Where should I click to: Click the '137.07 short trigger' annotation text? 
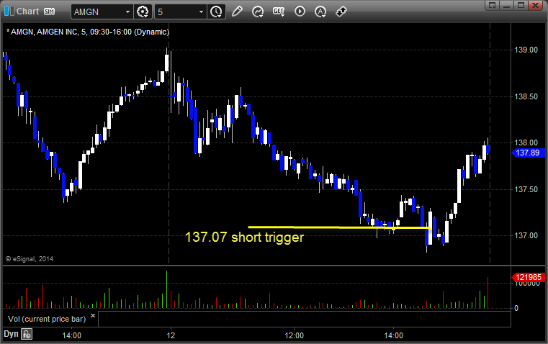tap(244, 237)
